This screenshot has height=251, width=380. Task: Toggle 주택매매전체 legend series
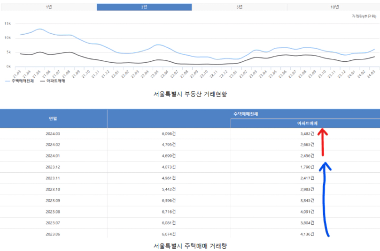click(19, 81)
